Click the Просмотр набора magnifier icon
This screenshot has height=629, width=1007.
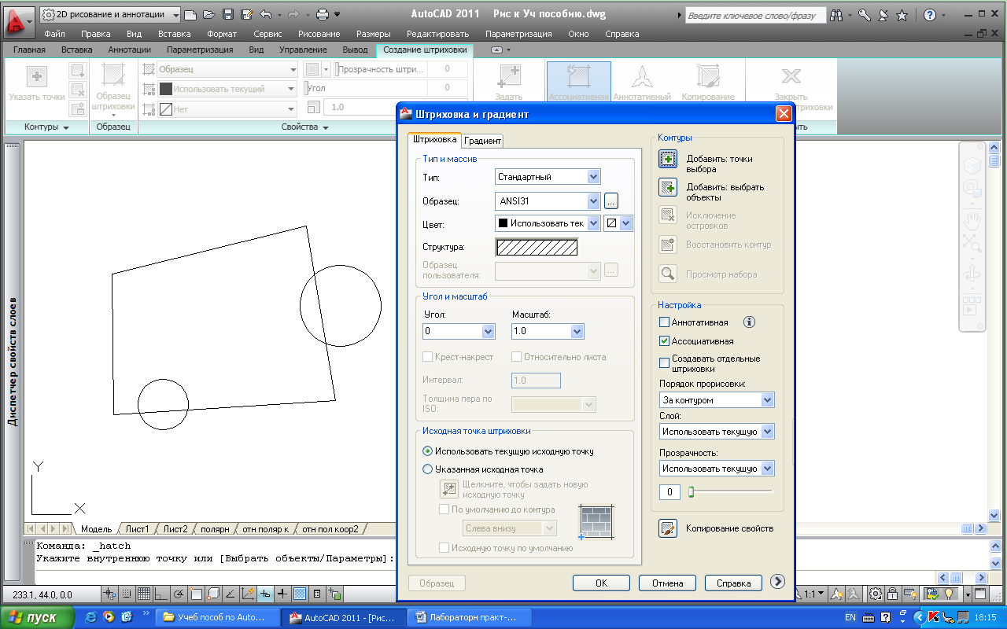pos(668,274)
